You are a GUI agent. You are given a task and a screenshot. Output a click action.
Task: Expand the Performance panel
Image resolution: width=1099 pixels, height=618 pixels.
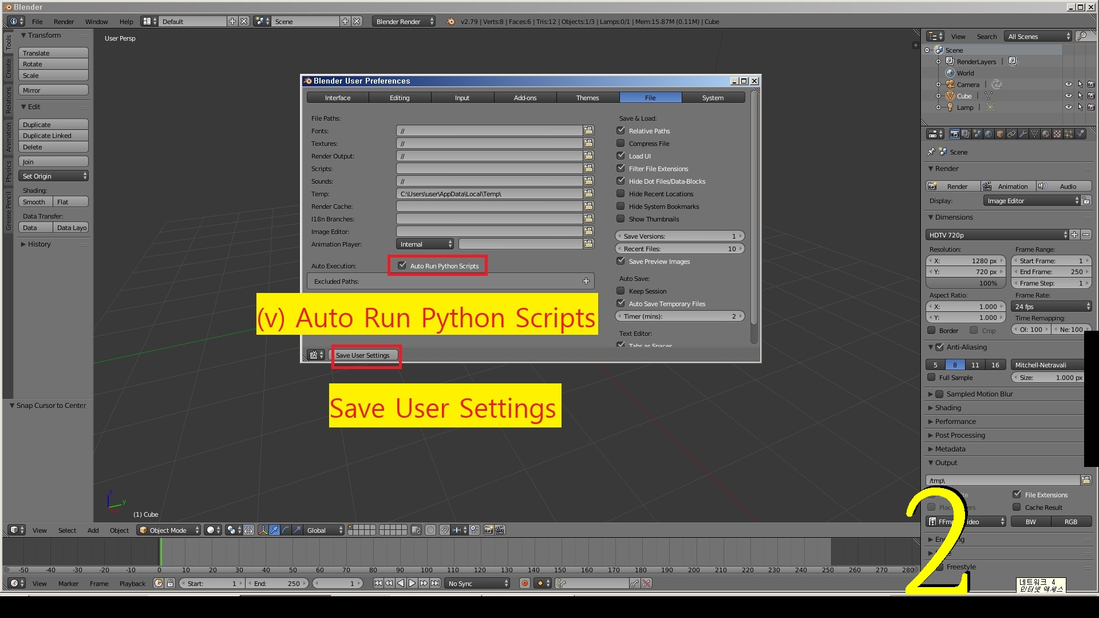coord(955,421)
